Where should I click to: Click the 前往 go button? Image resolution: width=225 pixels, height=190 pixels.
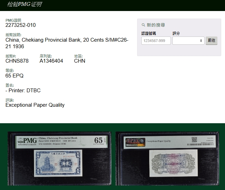point(211,41)
